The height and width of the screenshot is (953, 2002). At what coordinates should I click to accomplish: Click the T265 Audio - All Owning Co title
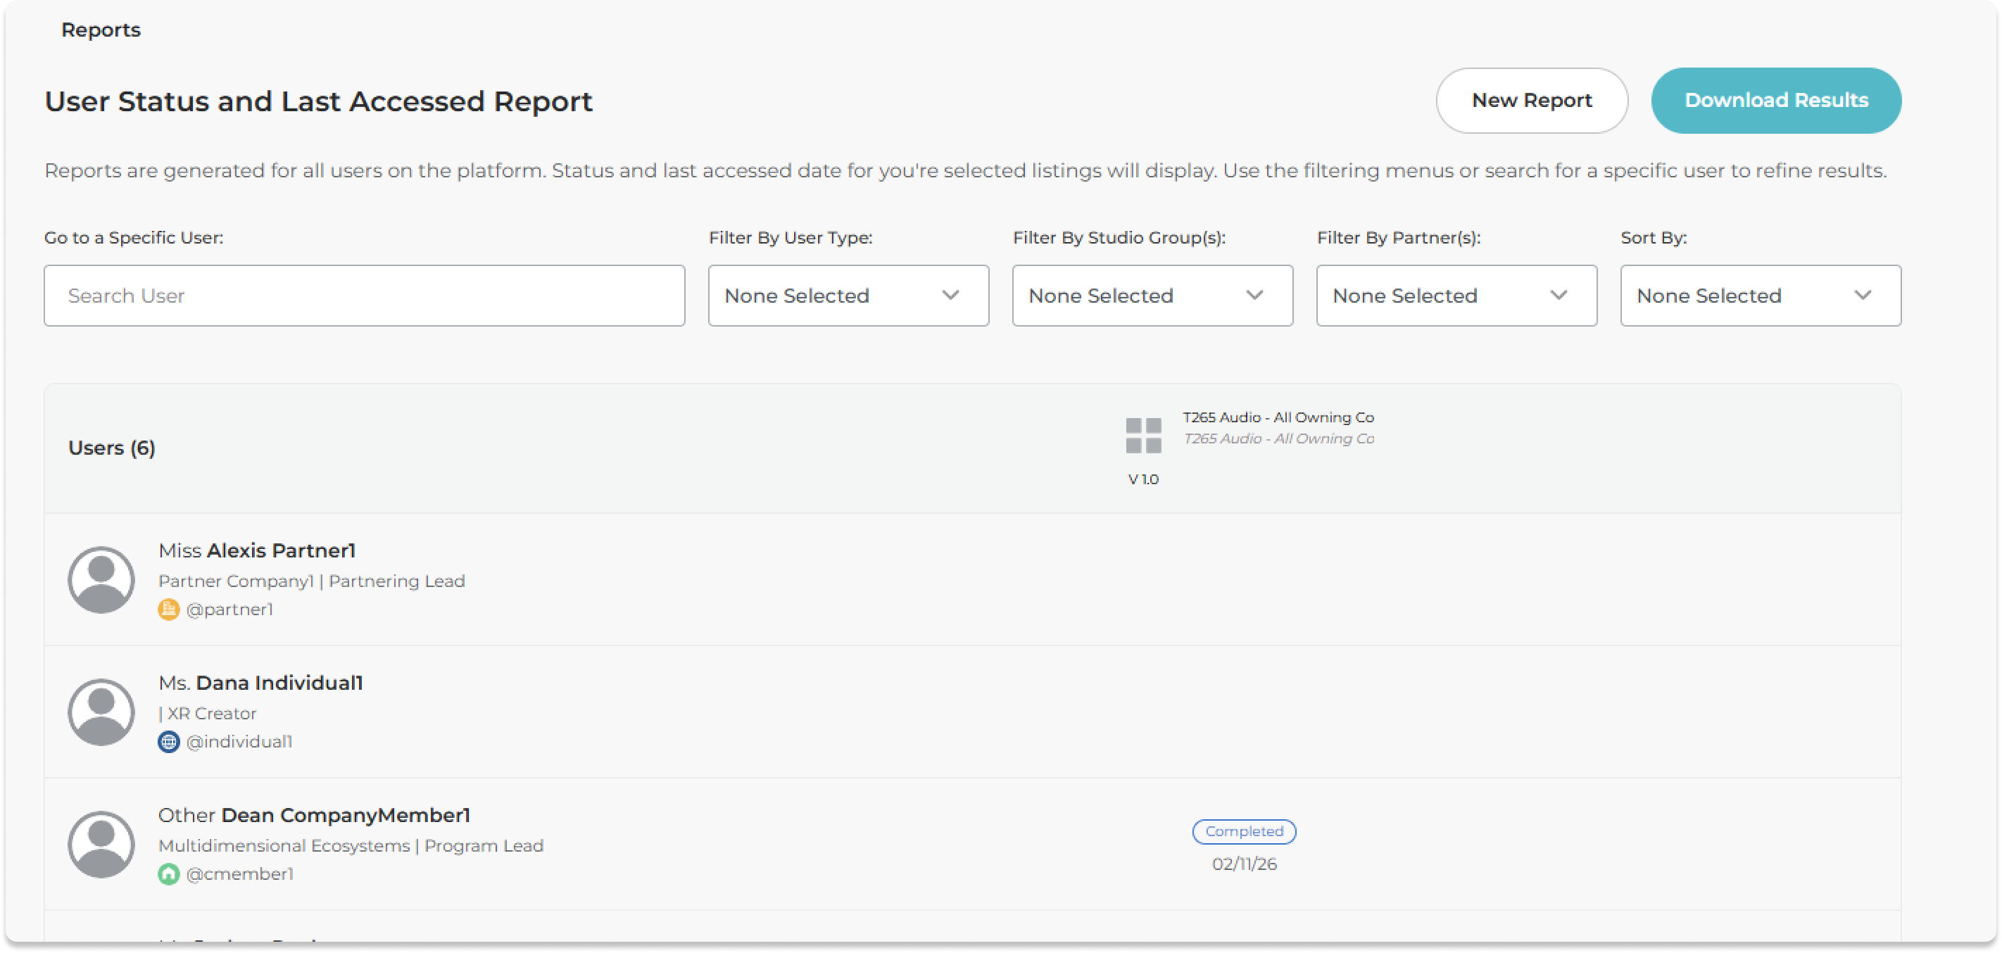1278,417
